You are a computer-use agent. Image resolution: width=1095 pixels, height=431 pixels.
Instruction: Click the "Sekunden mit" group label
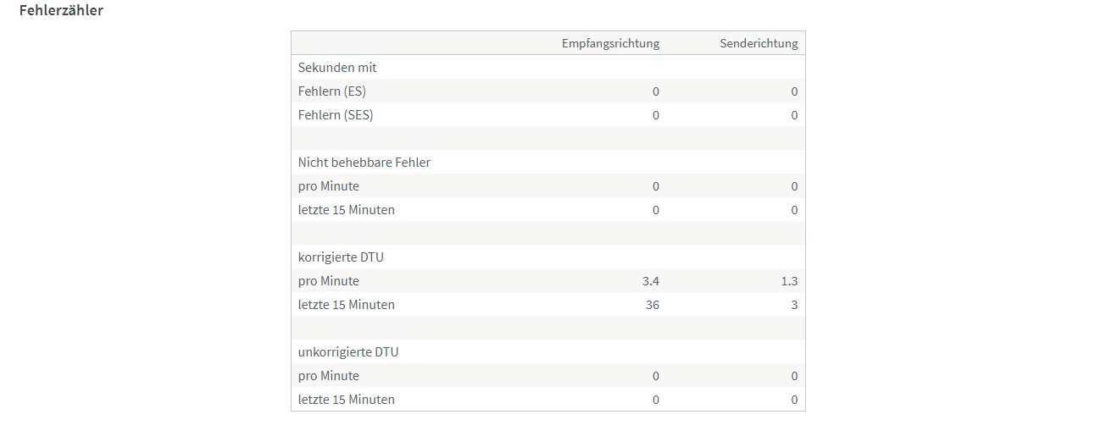337,67
